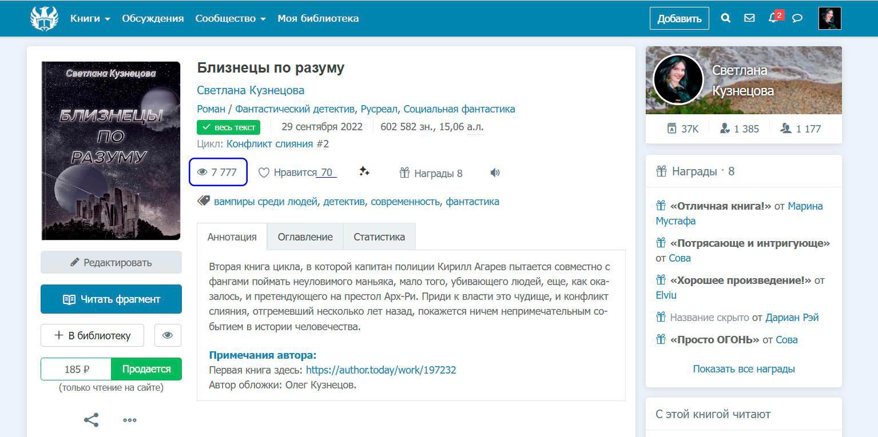Click the share icon below the price
Screen dimensions: 878x437
pos(92,420)
